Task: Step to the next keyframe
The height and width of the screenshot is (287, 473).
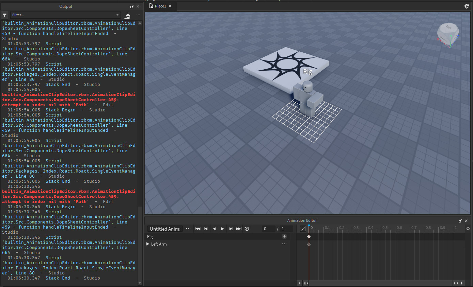Action: tap(231, 229)
